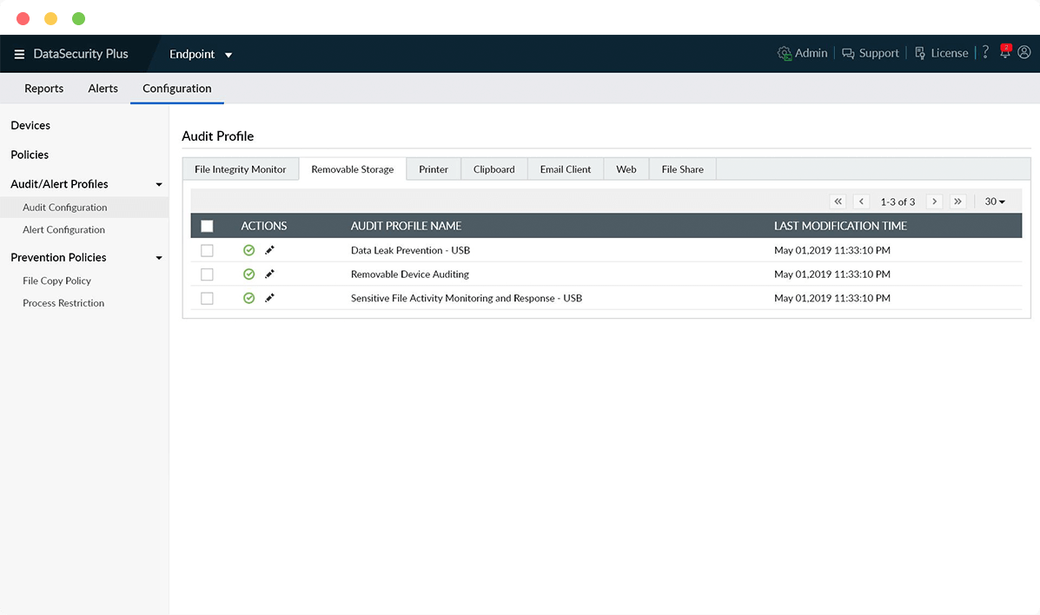This screenshot has width=1040, height=615.
Task: Collapse the Prevention Policies section
Action: [158, 257]
